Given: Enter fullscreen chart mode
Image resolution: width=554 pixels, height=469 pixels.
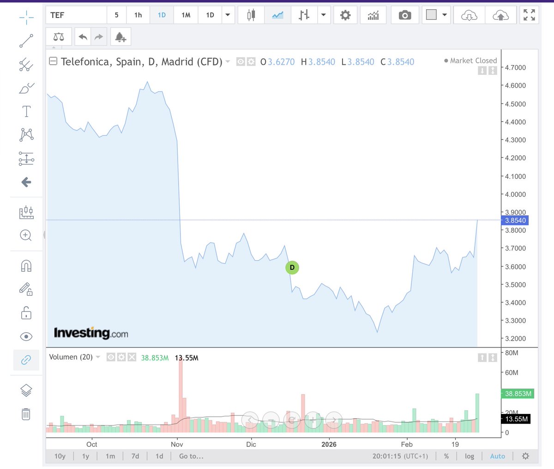Looking at the screenshot, I should [529, 15].
